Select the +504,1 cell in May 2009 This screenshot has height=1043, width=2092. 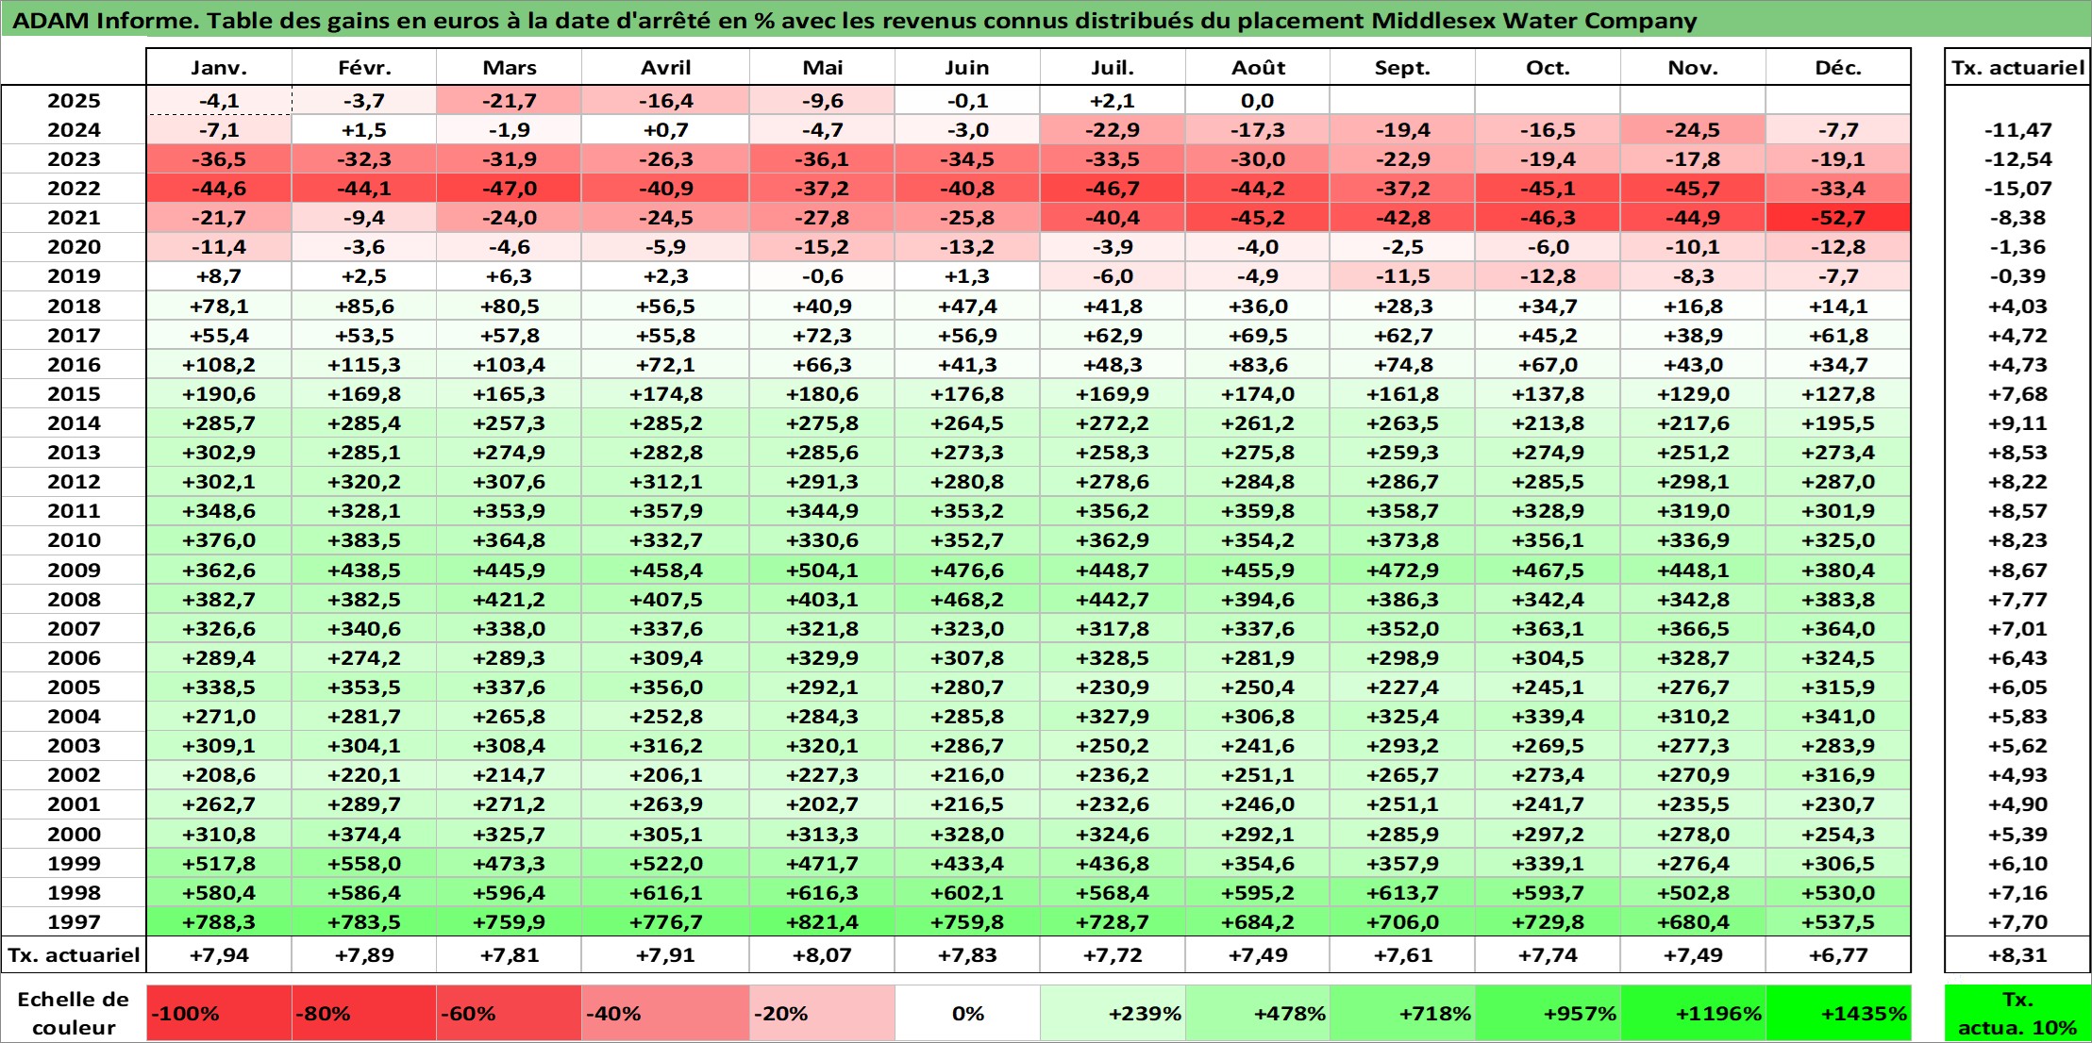pyautogui.click(x=822, y=570)
